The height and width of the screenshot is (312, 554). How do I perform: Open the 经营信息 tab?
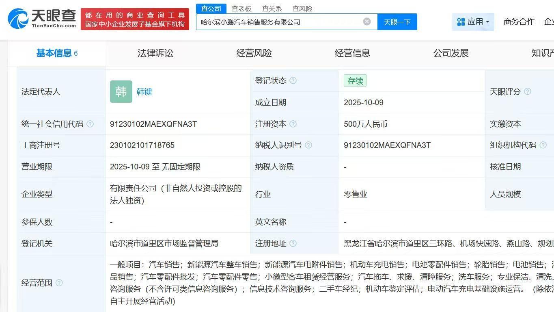(353, 53)
